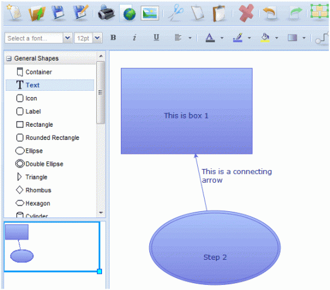Redo with the green arrow icon
This screenshot has height=290, width=330.
[x=295, y=13]
